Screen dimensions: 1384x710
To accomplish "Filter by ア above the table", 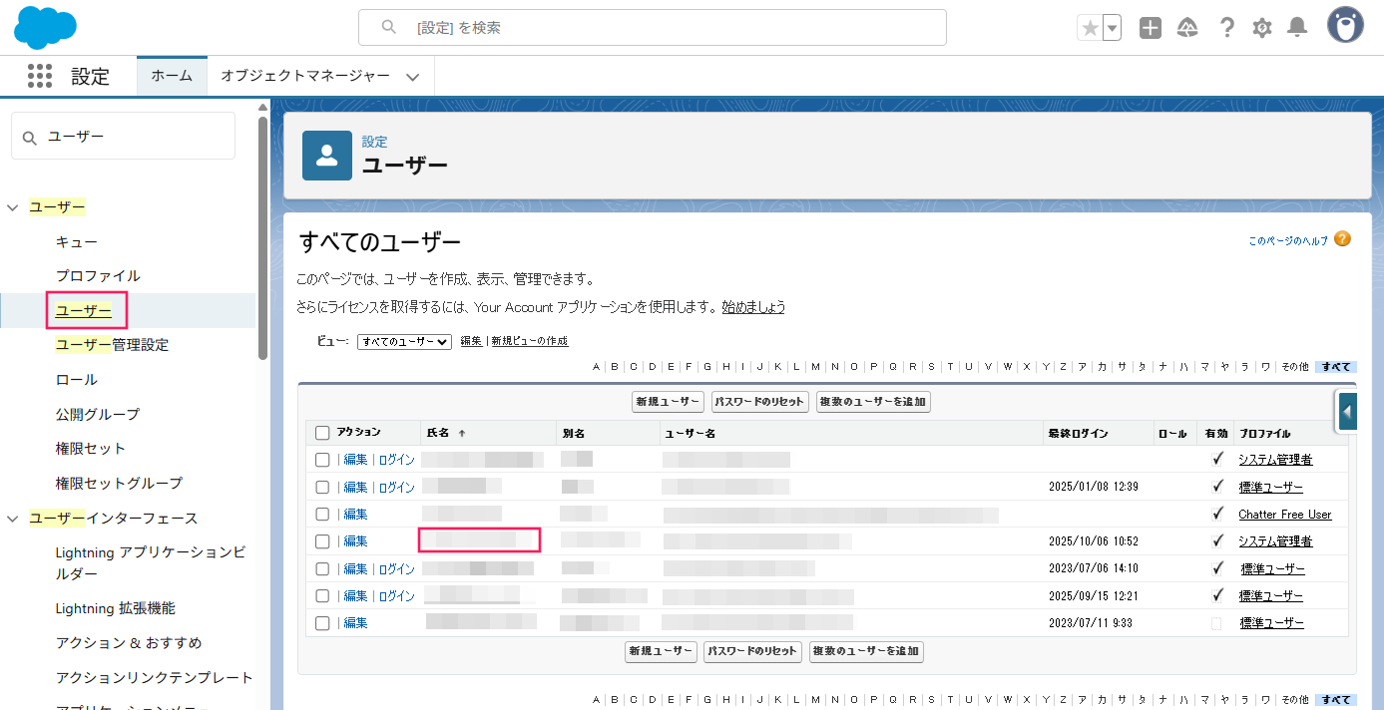I will click(x=1084, y=367).
